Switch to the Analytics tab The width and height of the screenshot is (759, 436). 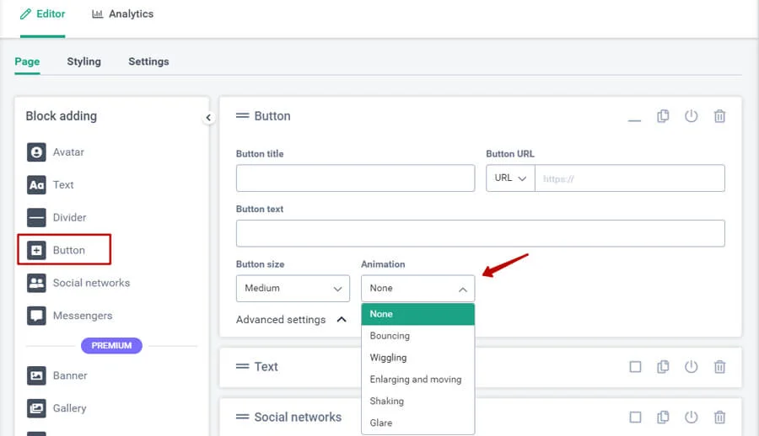point(123,14)
